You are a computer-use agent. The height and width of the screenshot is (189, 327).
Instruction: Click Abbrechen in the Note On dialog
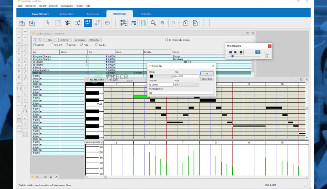[x=207, y=79]
